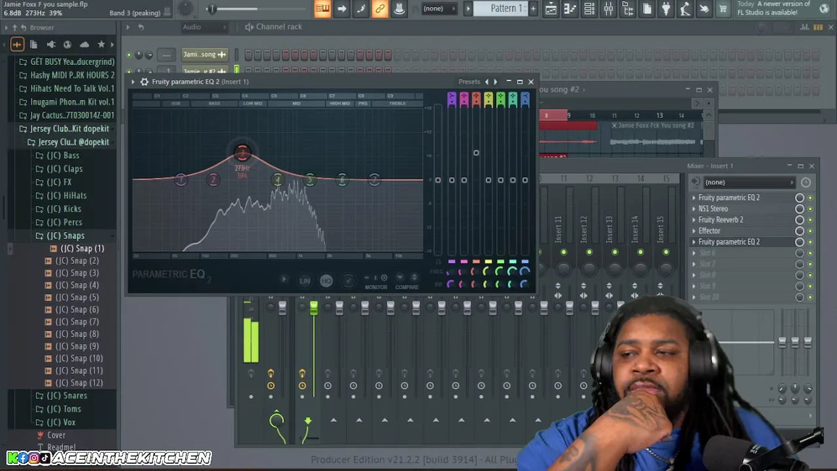This screenshot has height=471, width=837.
Task: Open the content library shopping cart icon
Action: [x=723, y=9]
